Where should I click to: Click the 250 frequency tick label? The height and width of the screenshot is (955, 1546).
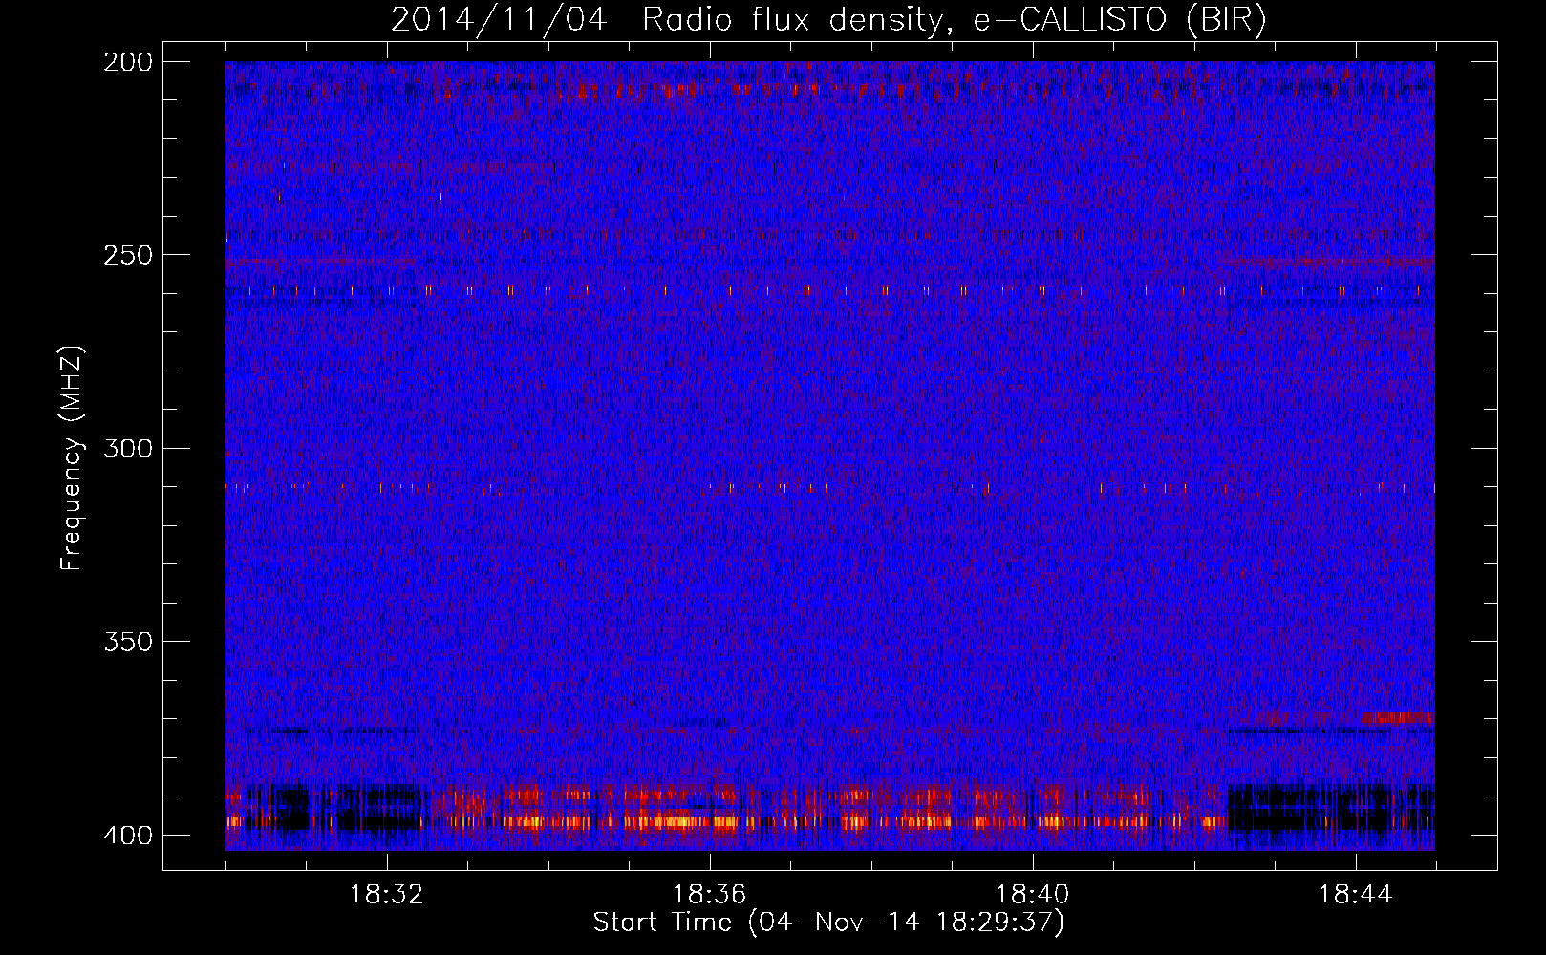[127, 255]
